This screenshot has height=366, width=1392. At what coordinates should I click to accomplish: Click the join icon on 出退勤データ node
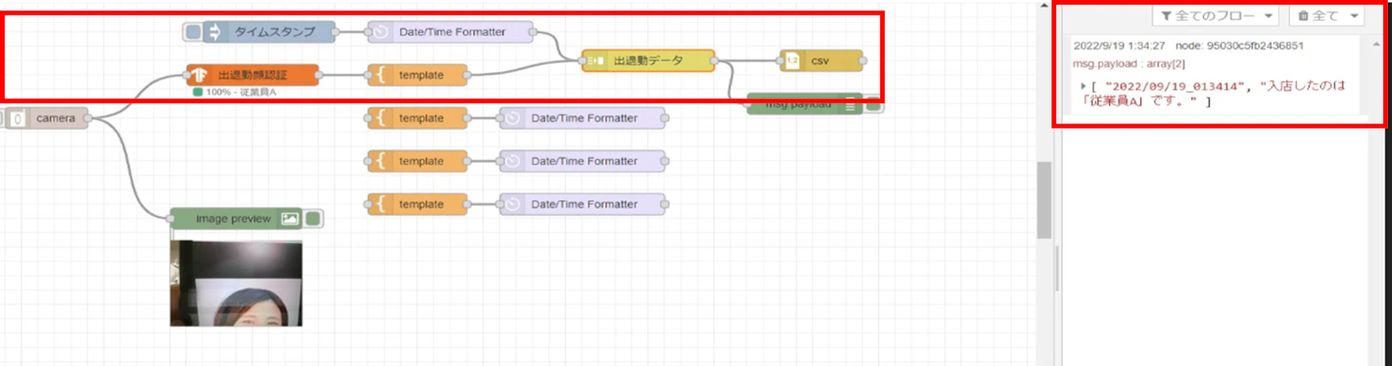point(595,61)
